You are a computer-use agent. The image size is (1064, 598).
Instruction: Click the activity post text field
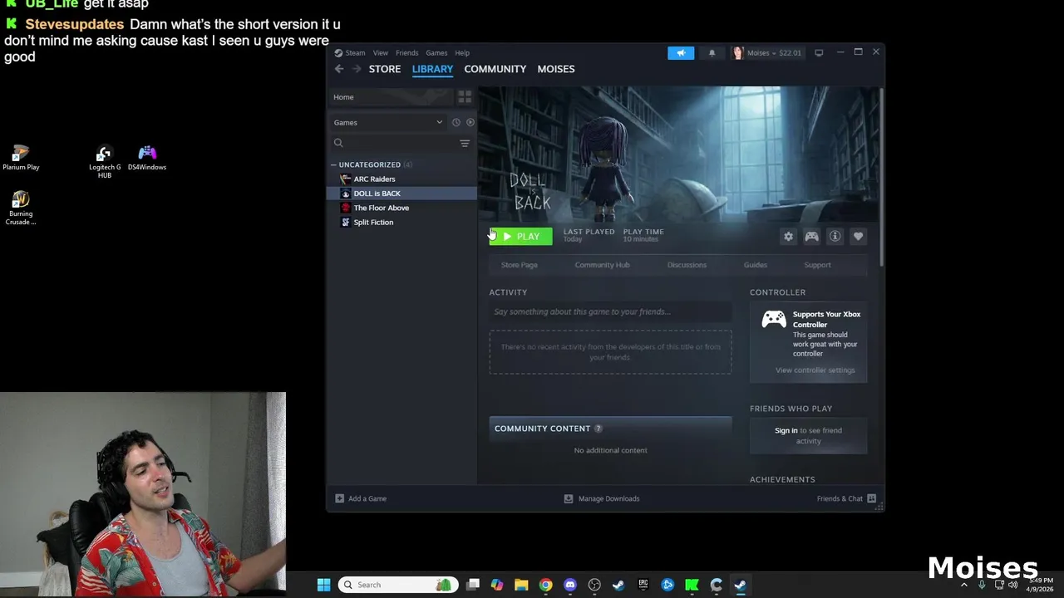(610, 312)
